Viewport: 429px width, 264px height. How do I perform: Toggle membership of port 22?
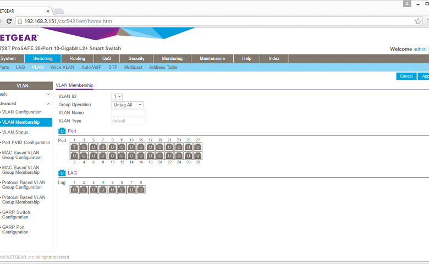tap(169, 156)
